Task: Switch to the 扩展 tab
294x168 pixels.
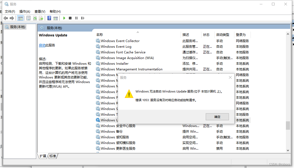Action: click(43, 156)
